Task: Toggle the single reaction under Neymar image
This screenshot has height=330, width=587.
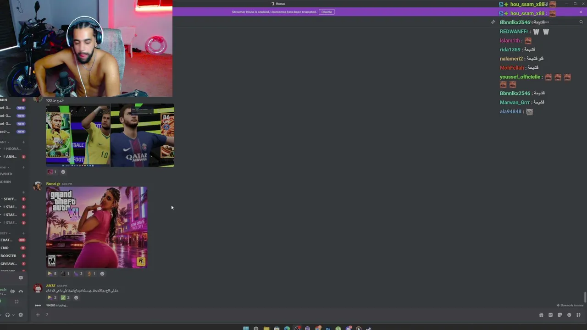Action: click(x=52, y=172)
